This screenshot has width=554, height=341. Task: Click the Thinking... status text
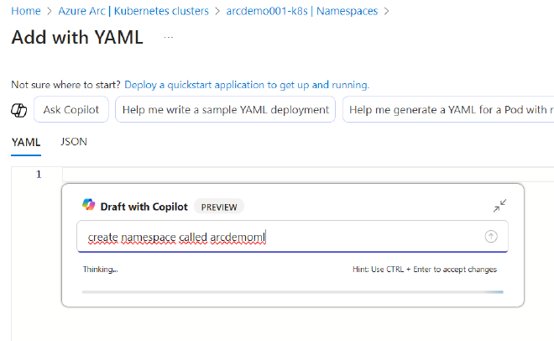coord(101,270)
